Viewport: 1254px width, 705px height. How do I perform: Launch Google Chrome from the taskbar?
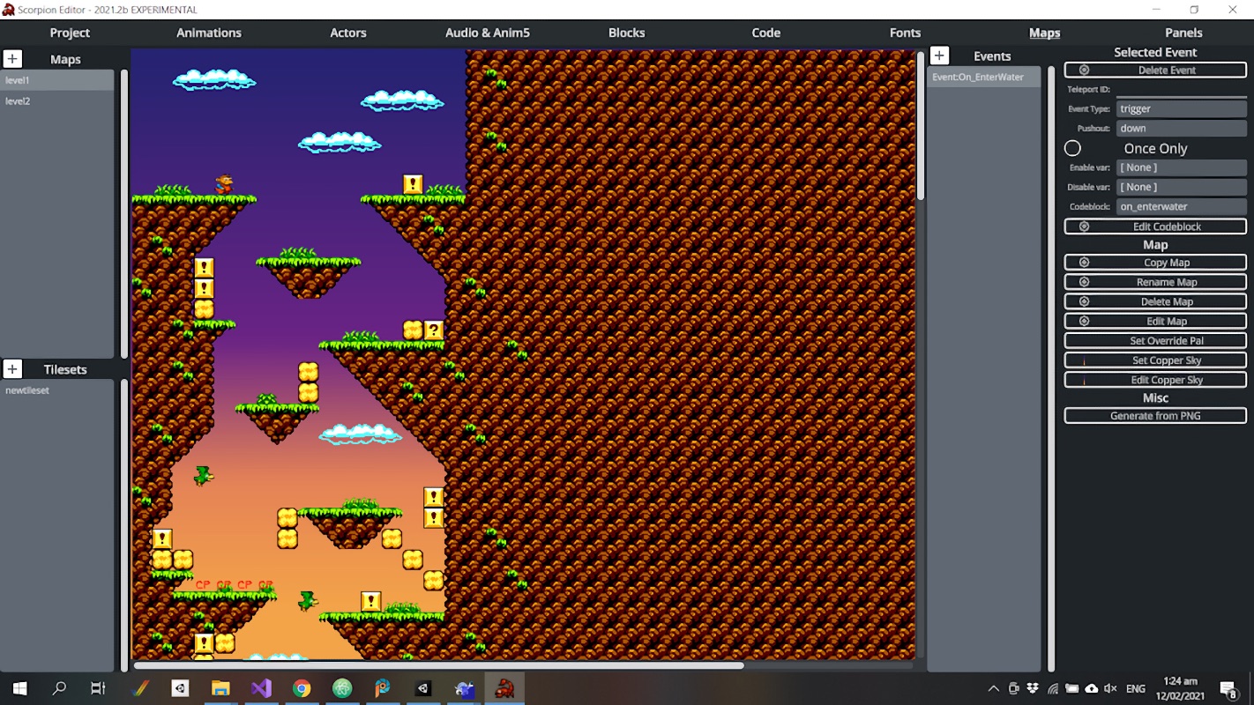(302, 687)
